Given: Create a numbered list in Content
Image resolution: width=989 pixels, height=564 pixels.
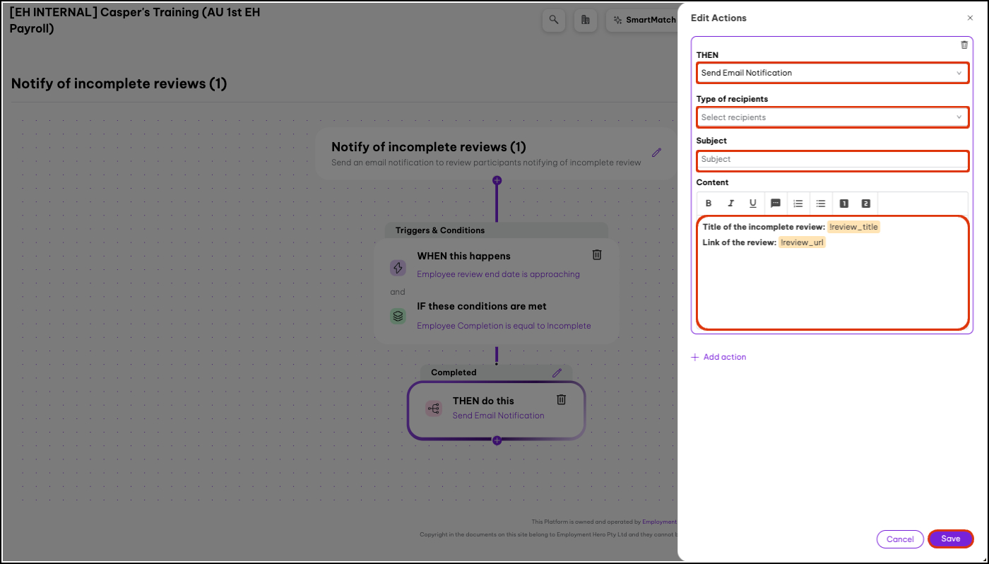Looking at the screenshot, I should click(x=798, y=204).
